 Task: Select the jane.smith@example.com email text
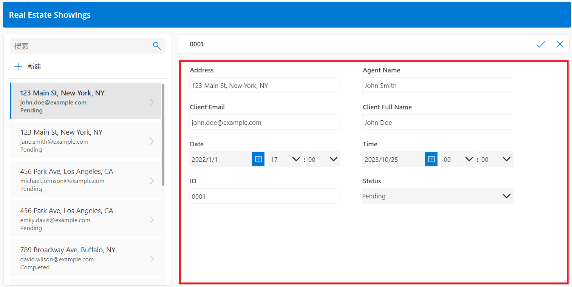point(54,142)
